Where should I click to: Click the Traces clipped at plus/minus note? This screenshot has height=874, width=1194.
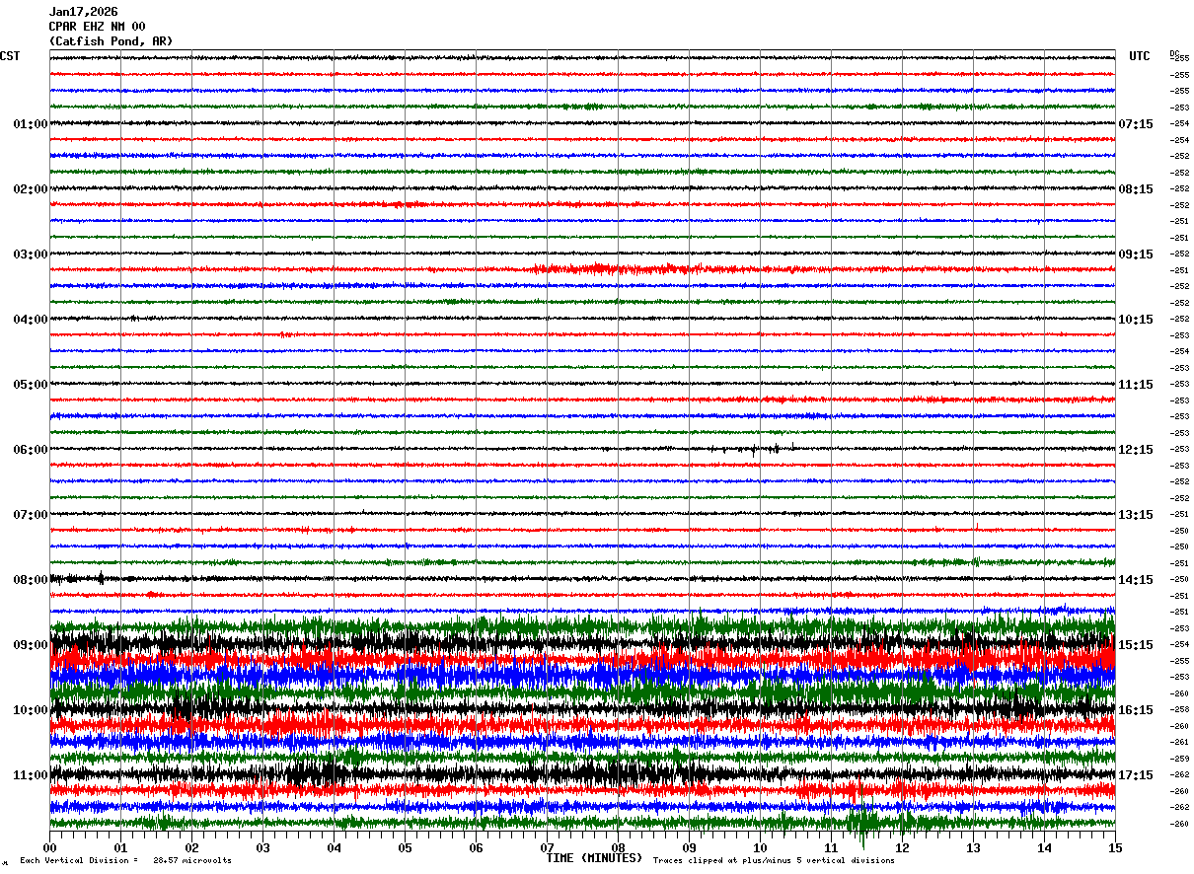point(774,861)
